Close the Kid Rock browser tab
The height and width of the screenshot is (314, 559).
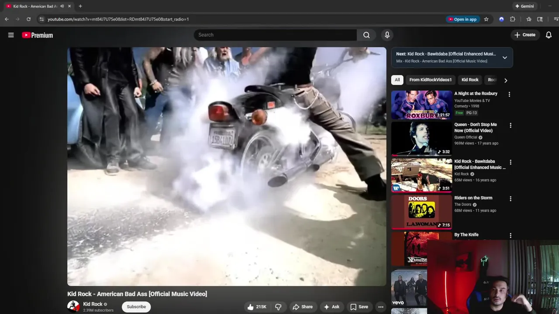point(69,6)
